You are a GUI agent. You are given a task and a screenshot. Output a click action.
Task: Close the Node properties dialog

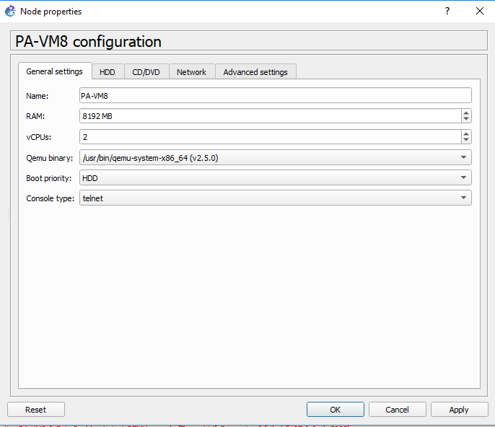(480, 11)
